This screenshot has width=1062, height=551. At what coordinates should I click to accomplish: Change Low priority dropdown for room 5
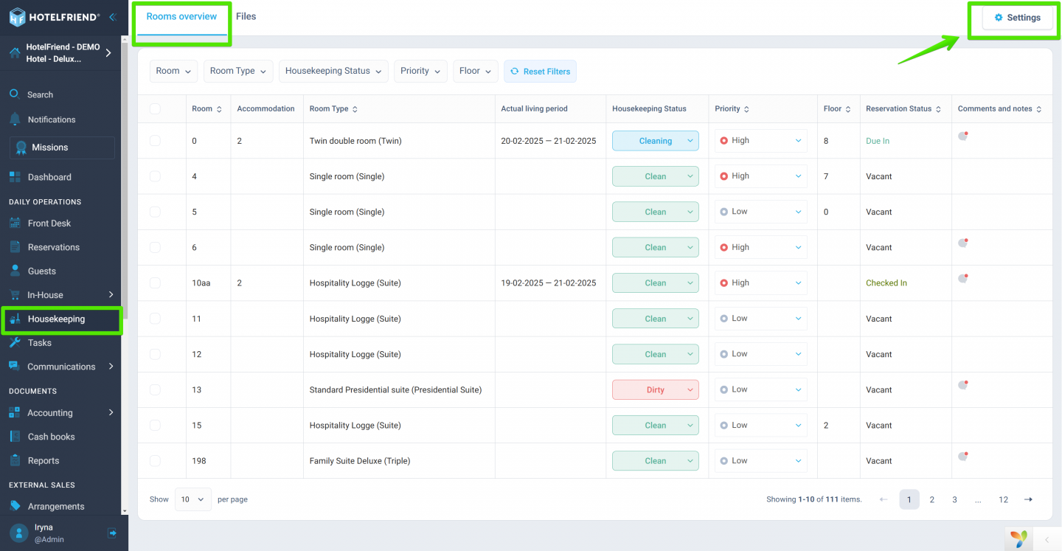761,212
